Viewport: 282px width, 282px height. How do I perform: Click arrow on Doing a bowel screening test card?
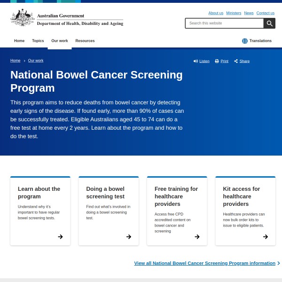click(x=129, y=237)
